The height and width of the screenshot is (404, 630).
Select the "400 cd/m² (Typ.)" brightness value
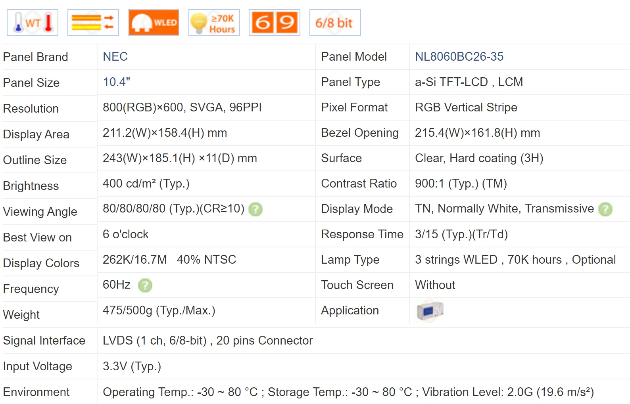point(146,184)
